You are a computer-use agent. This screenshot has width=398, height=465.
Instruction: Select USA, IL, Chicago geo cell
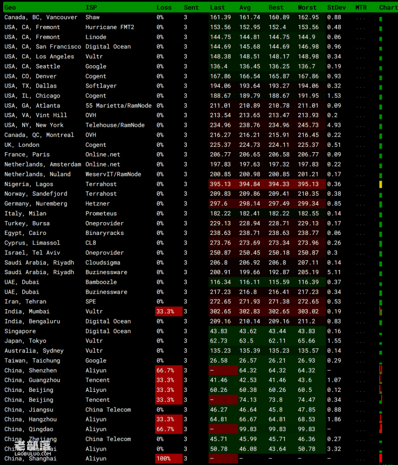click(32, 96)
